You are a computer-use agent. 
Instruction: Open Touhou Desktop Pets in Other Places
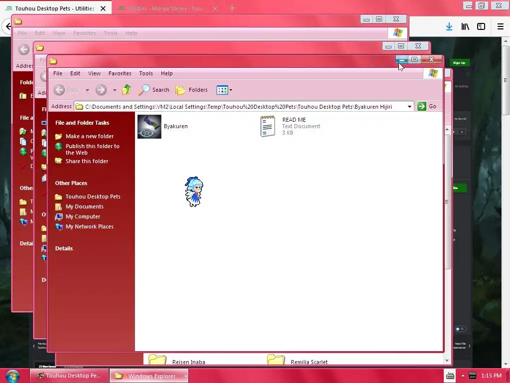pos(93,196)
